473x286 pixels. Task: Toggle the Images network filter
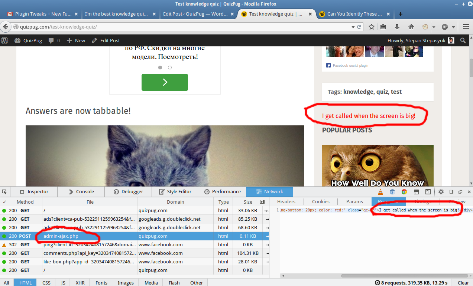tap(126, 283)
